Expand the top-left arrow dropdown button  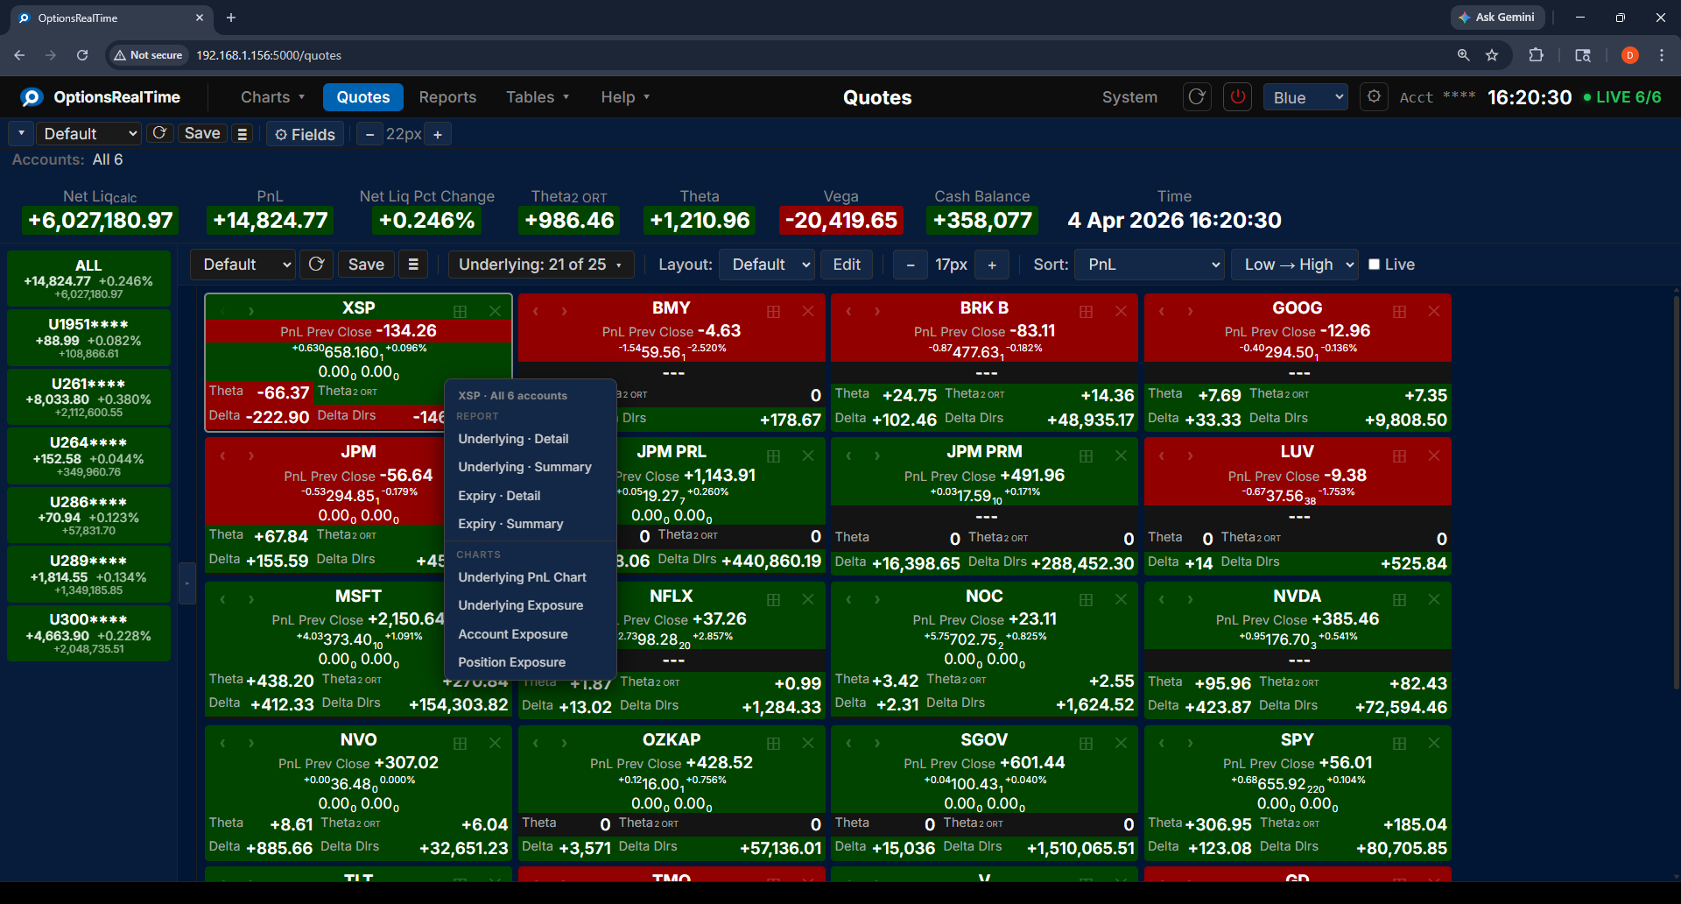21,133
